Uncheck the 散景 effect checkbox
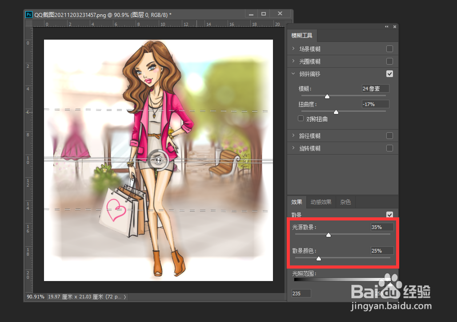This screenshot has width=457, height=322. pos(389,215)
